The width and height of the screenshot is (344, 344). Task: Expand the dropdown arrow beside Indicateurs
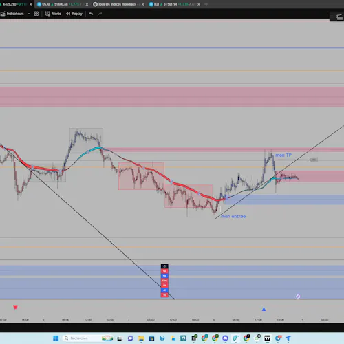point(29,14)
